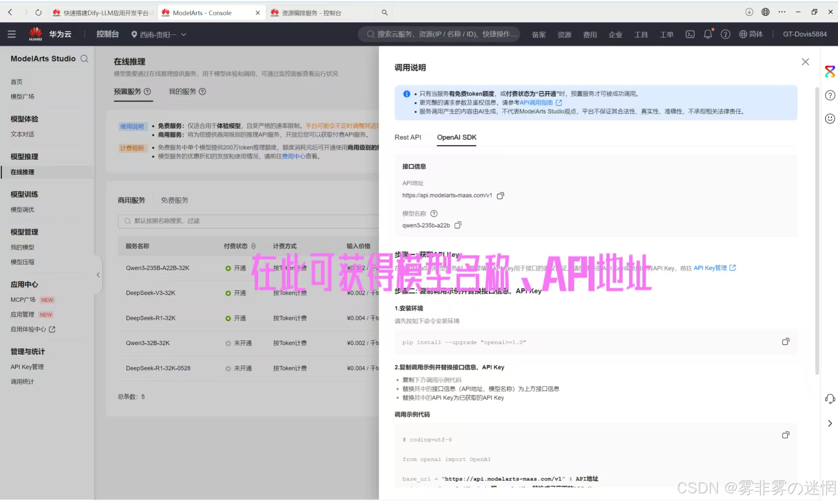Open 费用中心 link

(294, 156)
